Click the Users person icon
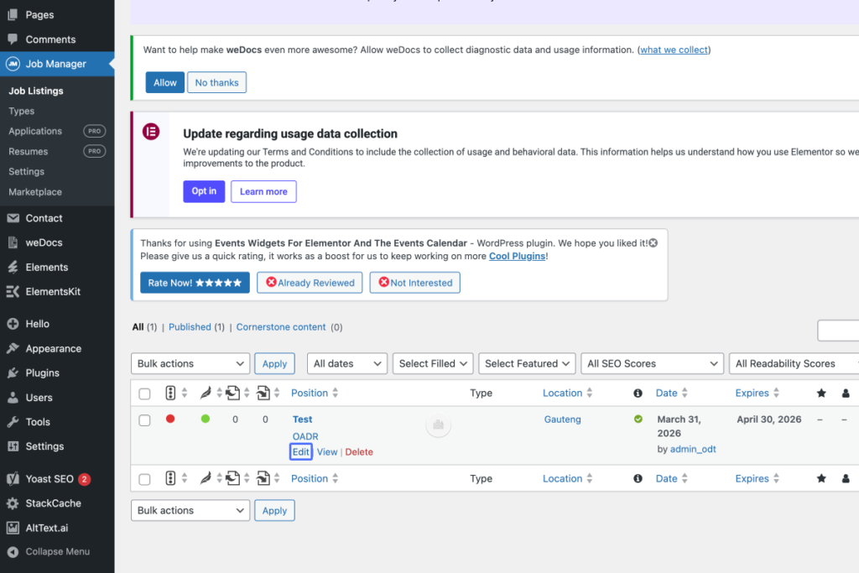Image resolution: width=859 pixels, height=573 pixels. coord(13,398)
